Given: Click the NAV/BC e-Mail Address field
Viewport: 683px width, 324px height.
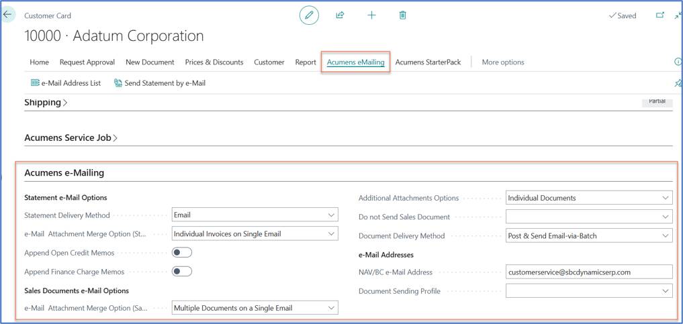Looking at the screenshot, I should (x=589, y=272).
